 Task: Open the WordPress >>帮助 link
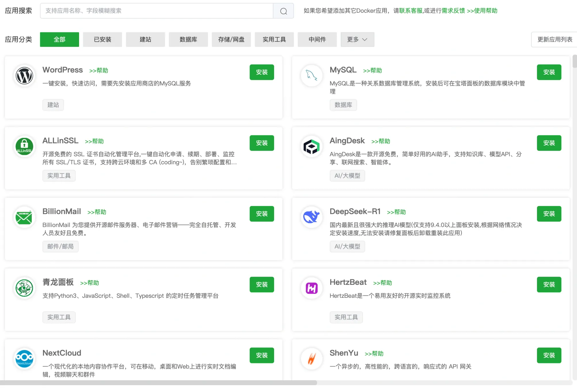pyautogui.click(x=99, y=70)
